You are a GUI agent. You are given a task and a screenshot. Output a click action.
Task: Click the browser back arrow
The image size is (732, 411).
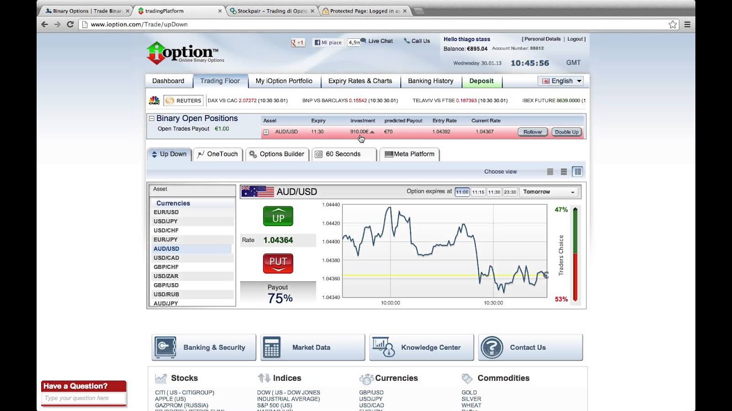(45, 25)
